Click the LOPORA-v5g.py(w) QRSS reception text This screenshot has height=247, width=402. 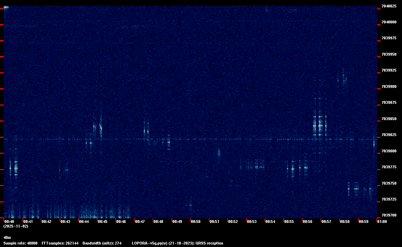[178, 243]
